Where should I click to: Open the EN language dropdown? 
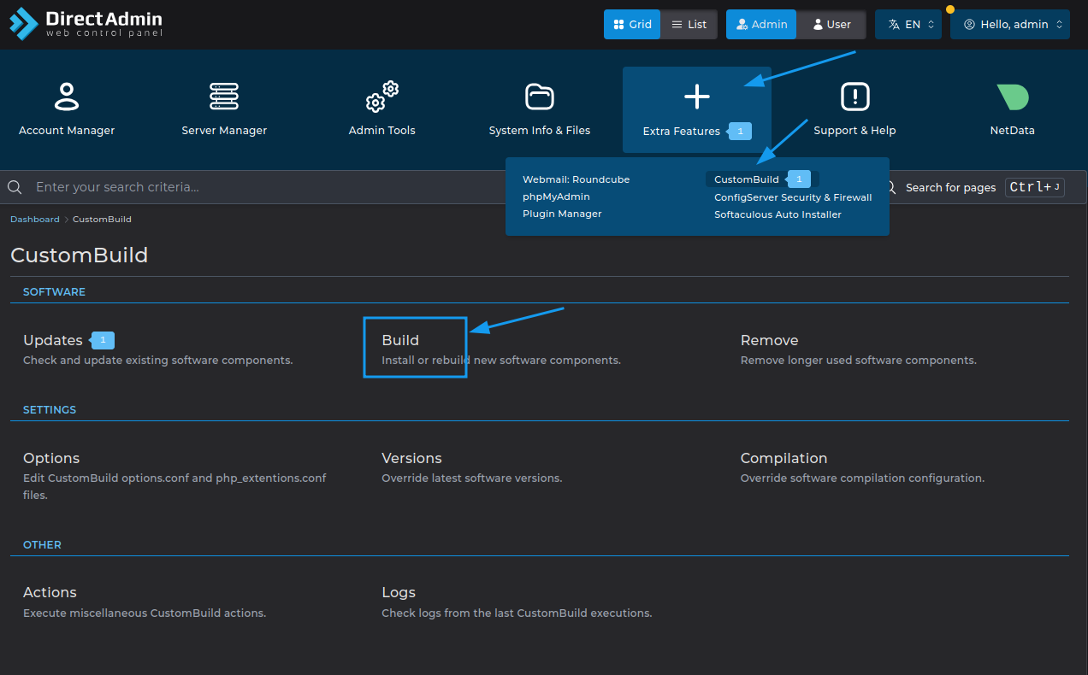coord(908,25)
